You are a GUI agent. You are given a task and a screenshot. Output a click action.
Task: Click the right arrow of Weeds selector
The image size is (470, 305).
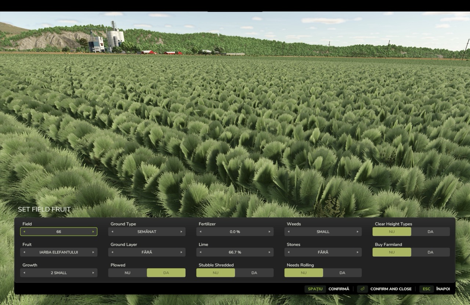tap(358, 232)
